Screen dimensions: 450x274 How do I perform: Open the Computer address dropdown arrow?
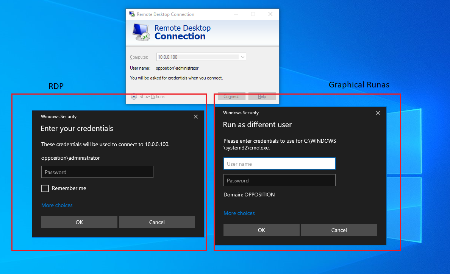coord(243,57)
